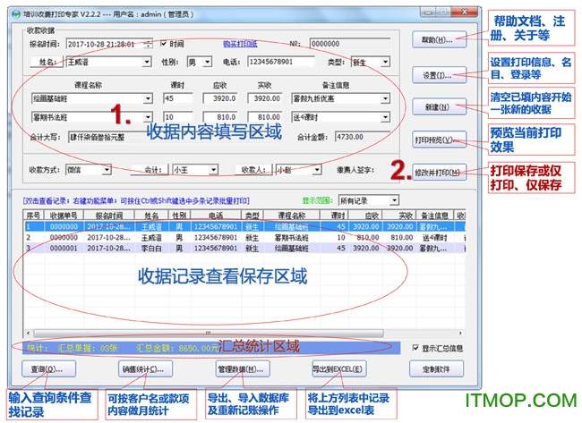
Task: Click the No. receipt number field
Action: pos(350,44)
